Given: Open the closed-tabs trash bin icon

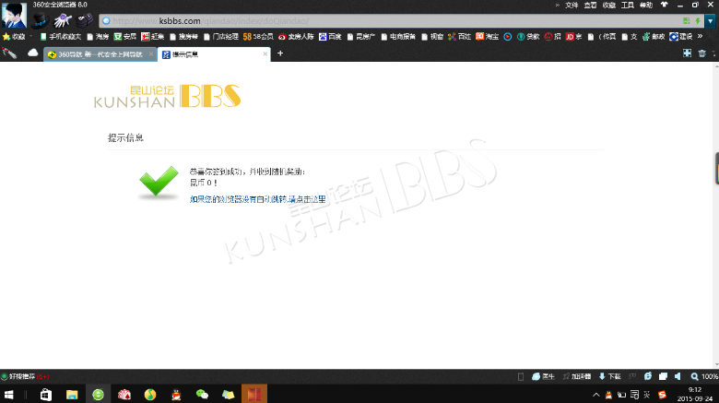Looking at the screenshot, I should [x=702, y=53].
